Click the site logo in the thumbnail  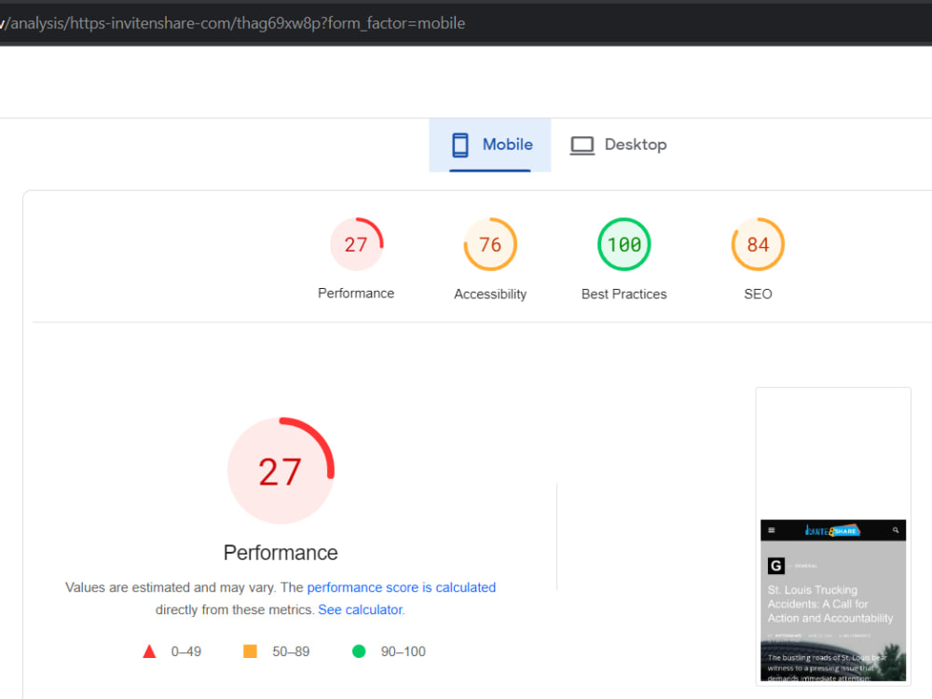[832, 531]
